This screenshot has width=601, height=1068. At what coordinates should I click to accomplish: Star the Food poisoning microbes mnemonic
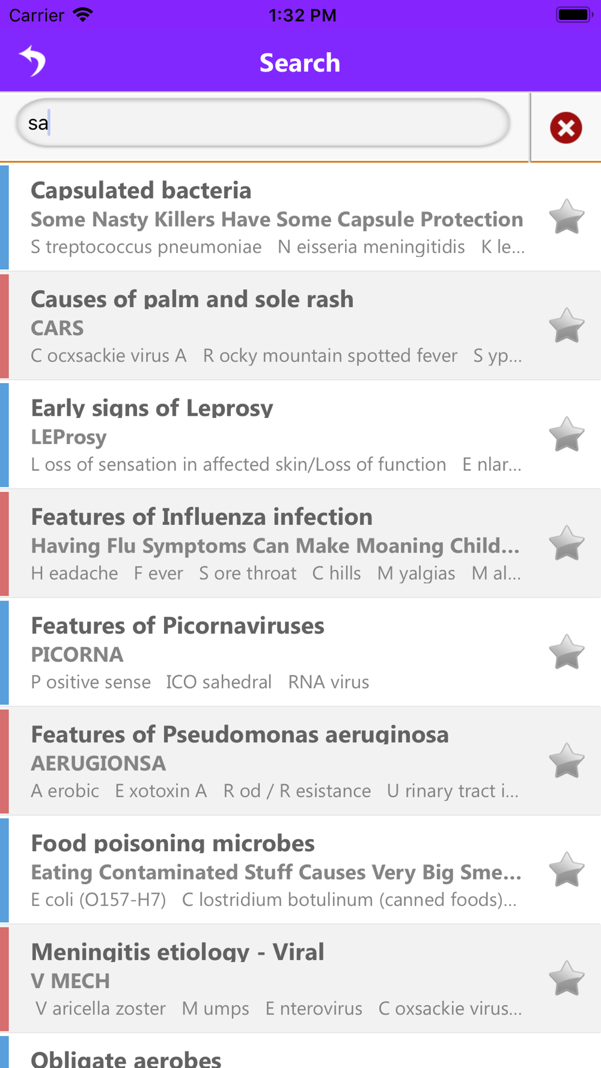pyautogui.click(x=566, y=870)
